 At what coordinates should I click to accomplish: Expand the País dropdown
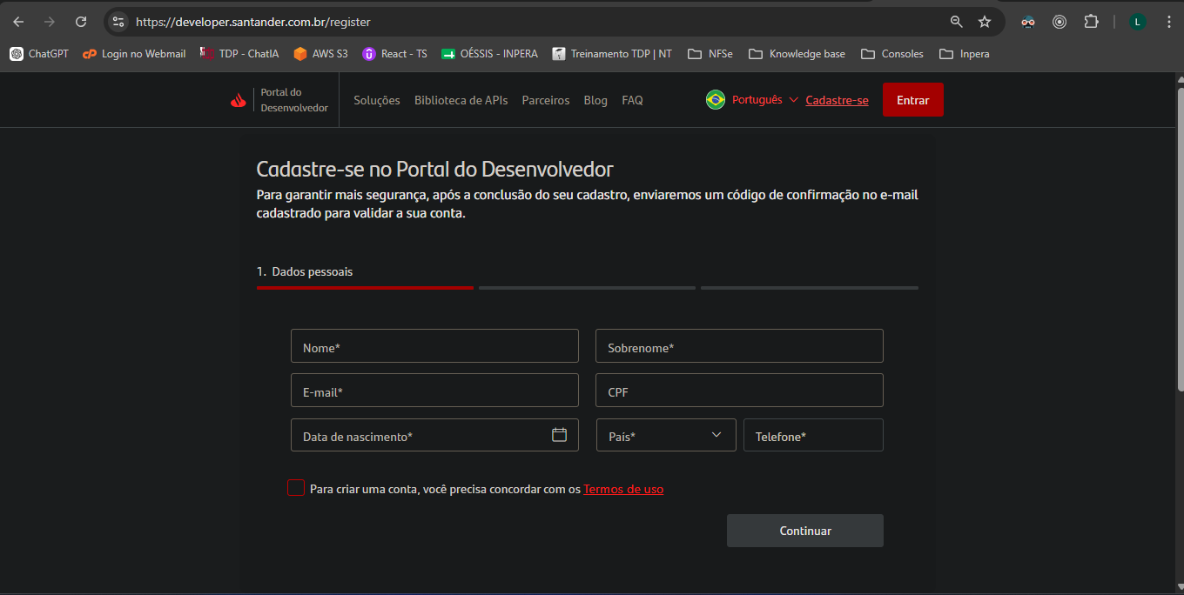(666, 435)
